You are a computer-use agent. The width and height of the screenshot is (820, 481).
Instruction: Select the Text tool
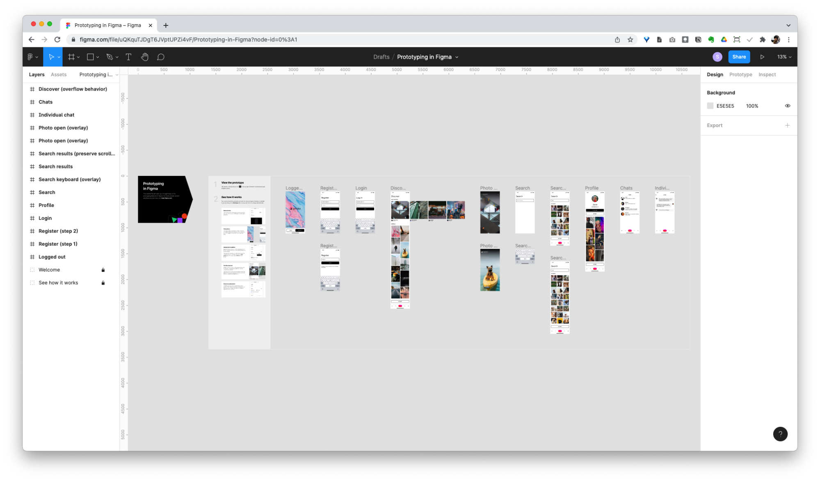[128, 57]
